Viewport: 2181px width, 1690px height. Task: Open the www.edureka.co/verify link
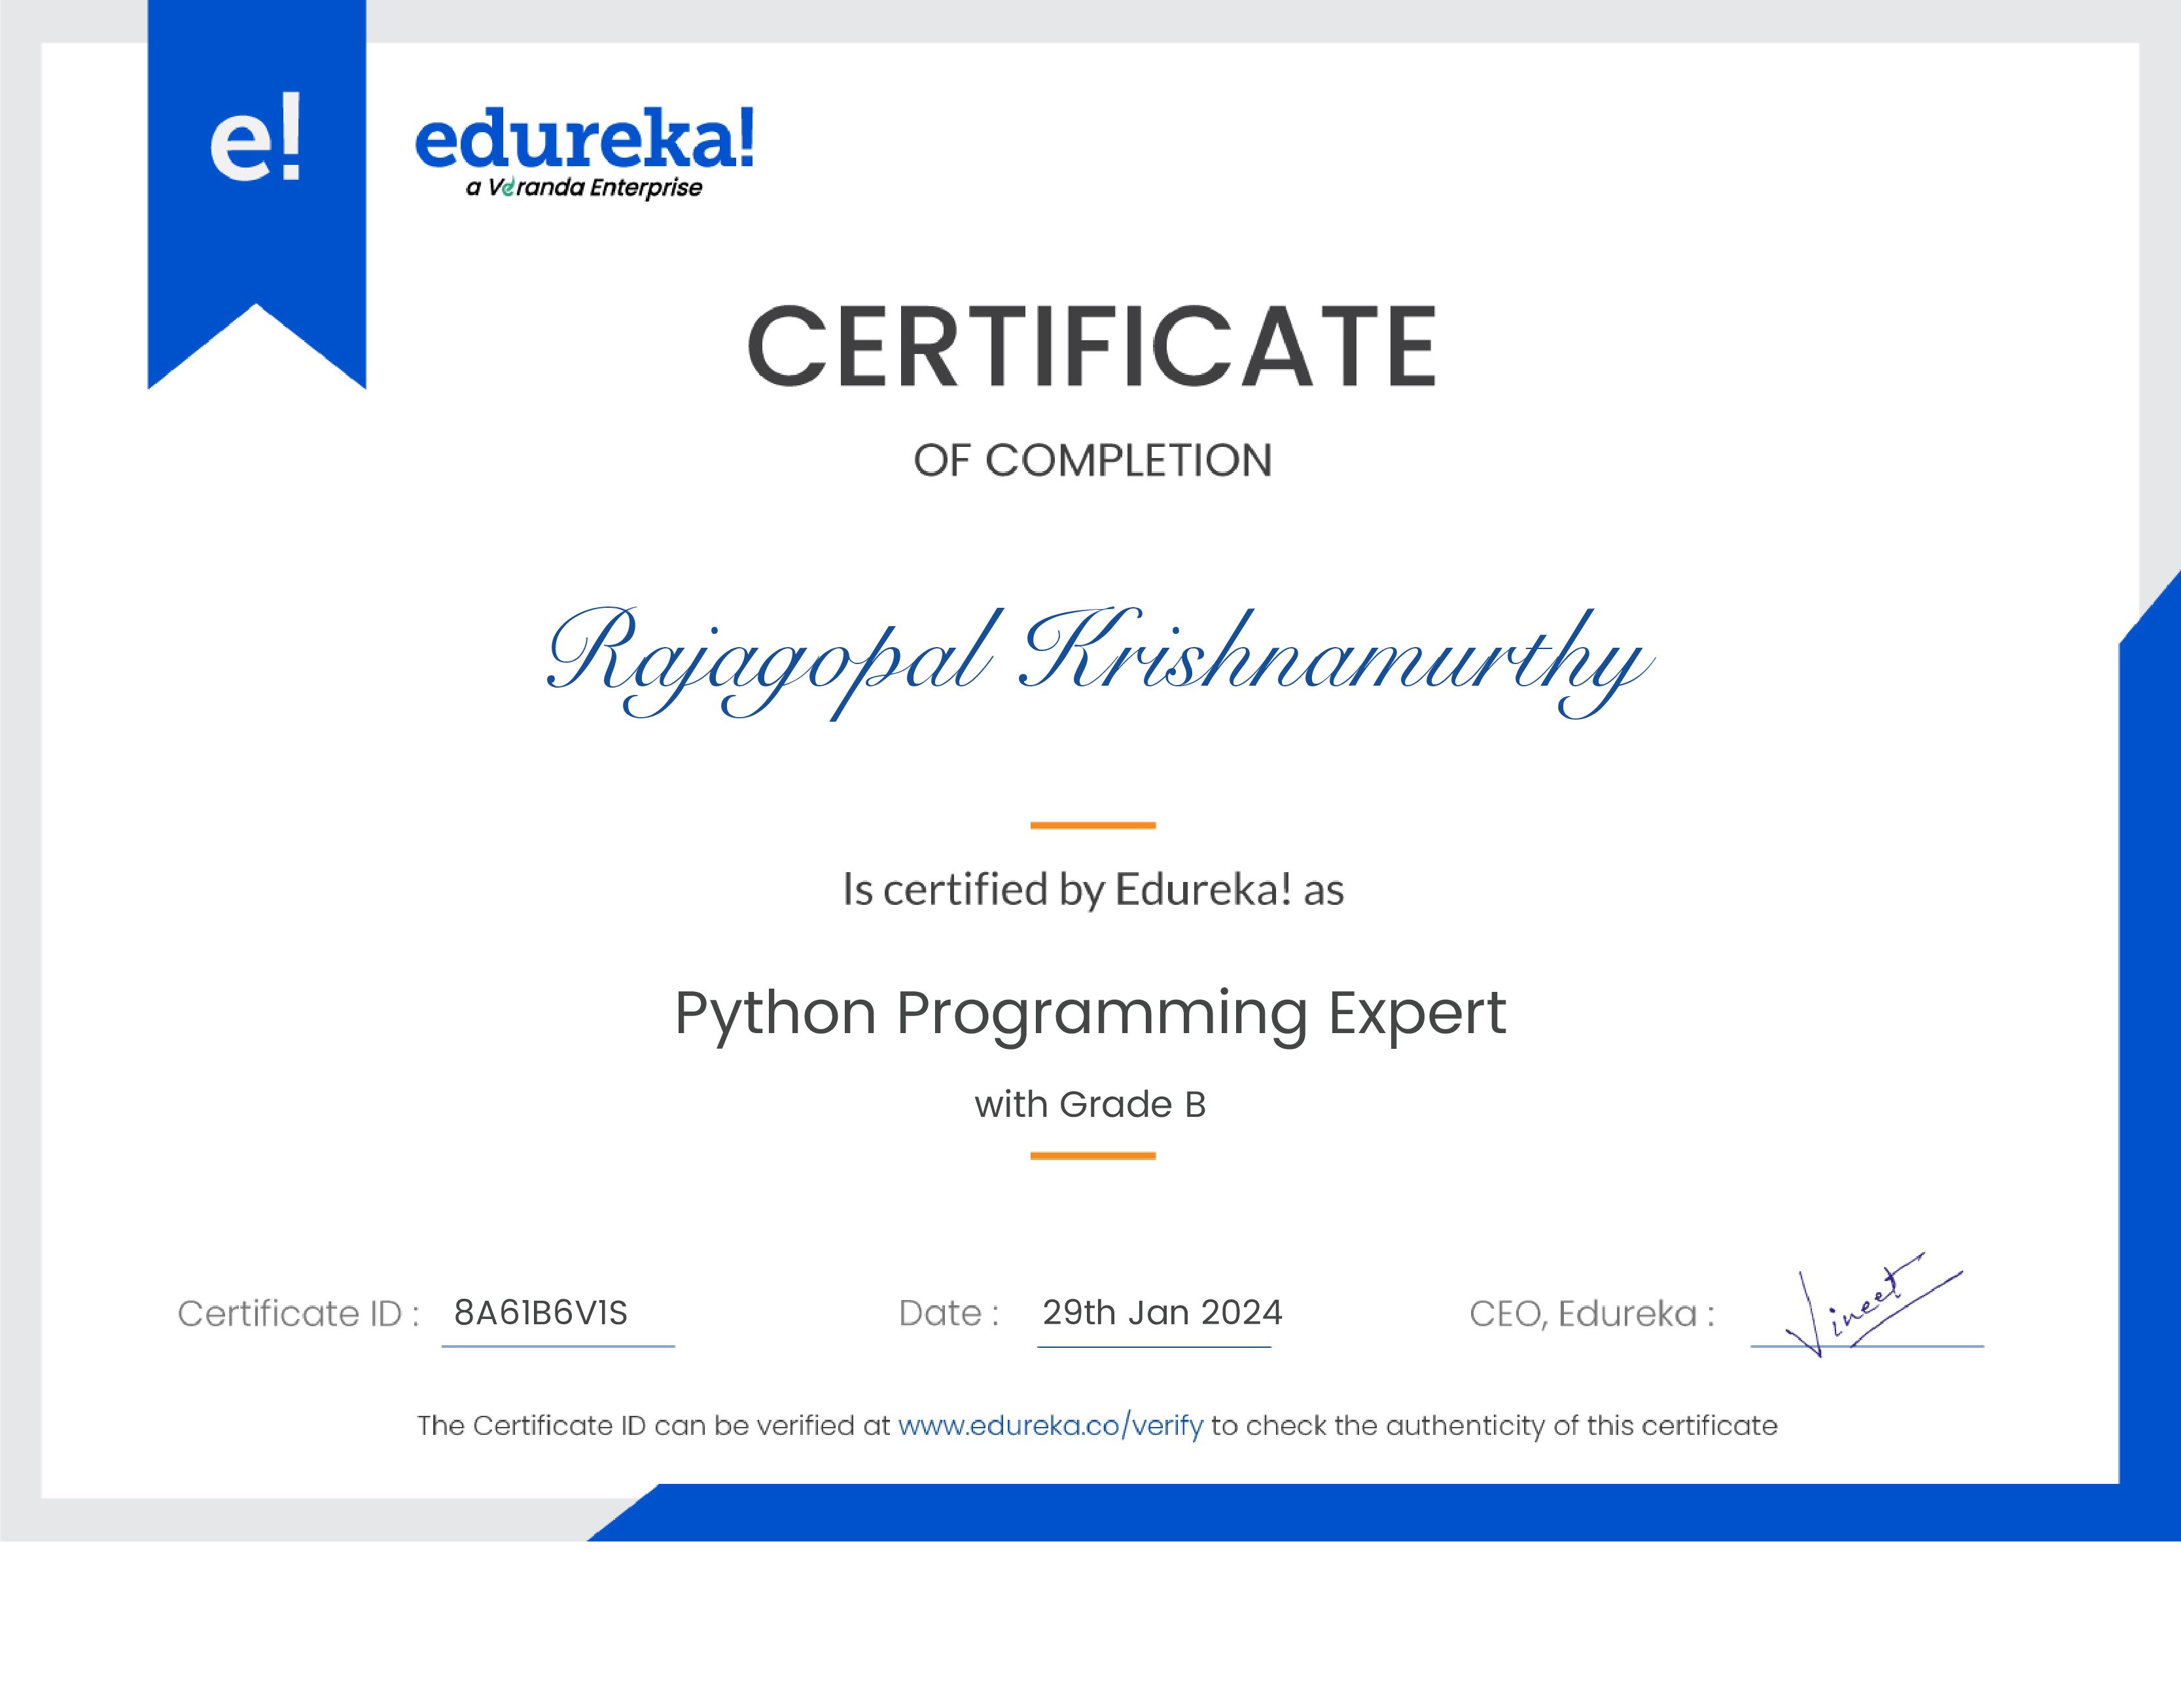[1050, 1426]
